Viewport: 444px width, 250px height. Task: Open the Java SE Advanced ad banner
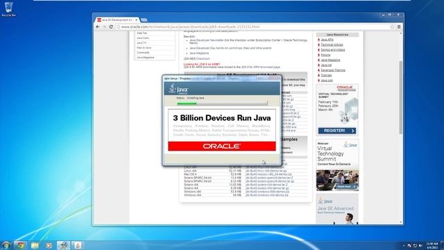[x=337, y=209]
